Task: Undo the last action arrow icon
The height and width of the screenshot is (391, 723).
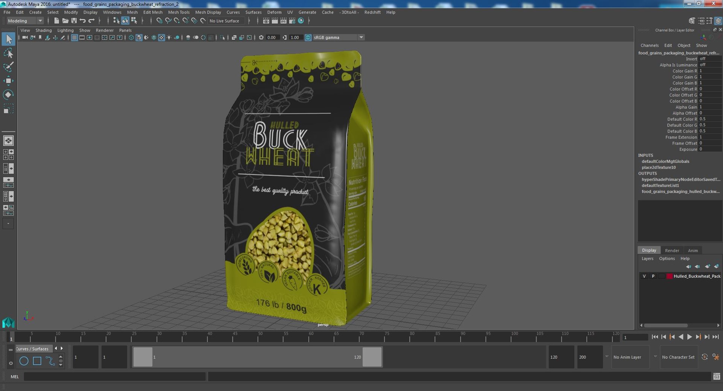Action: click(82, 21)
